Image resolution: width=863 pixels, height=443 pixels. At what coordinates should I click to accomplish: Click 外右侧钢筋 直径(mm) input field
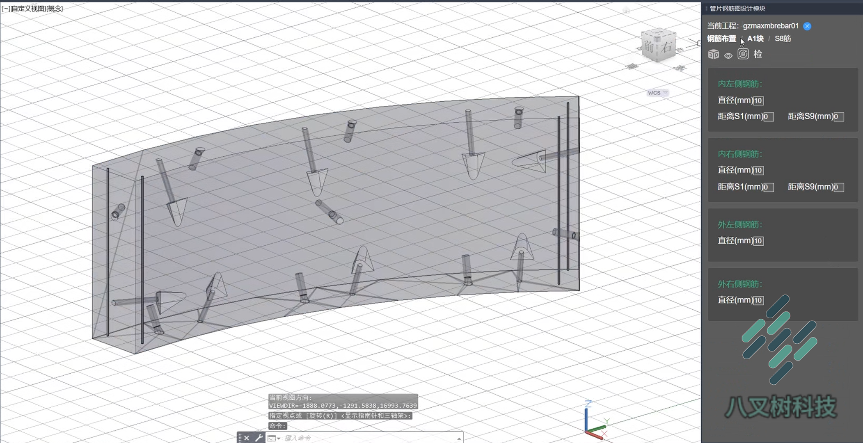point(758,300)
